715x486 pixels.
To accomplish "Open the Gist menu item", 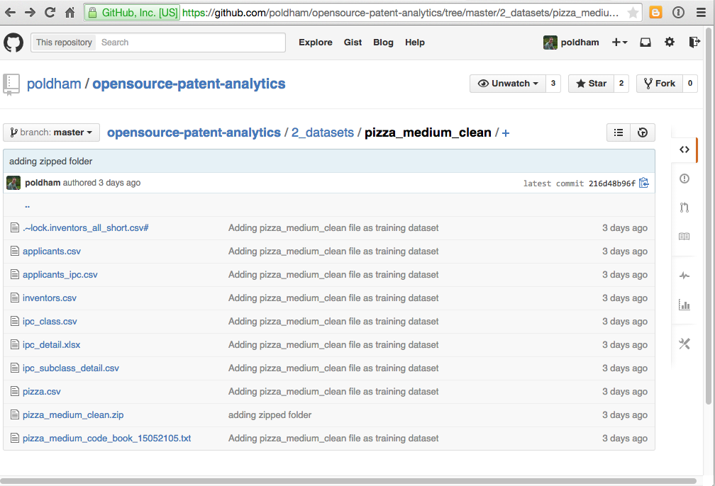I will pos(353,43).
